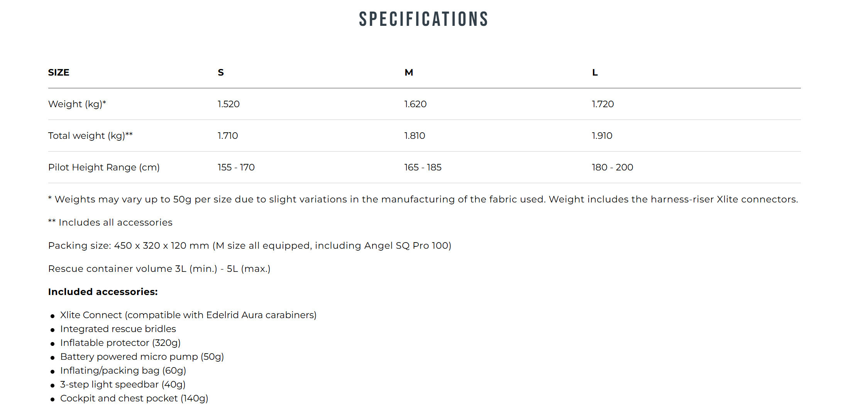This screenshot has width=843, height=418.
Task: Click the Cockpit and chest pocket item
Action: click(x=134, y=398)
